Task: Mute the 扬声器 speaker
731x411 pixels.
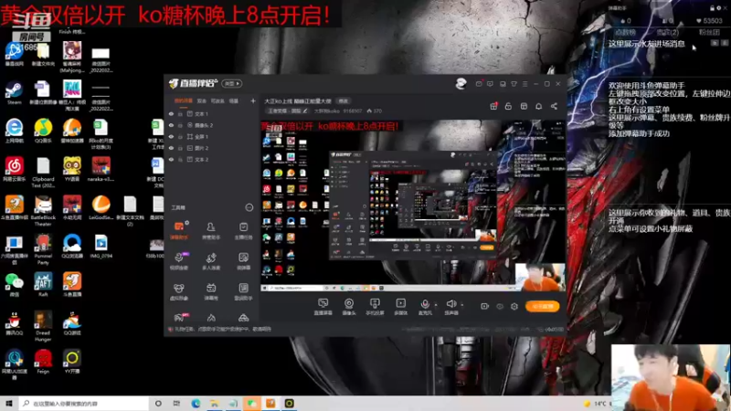Action: pos(450,307)
